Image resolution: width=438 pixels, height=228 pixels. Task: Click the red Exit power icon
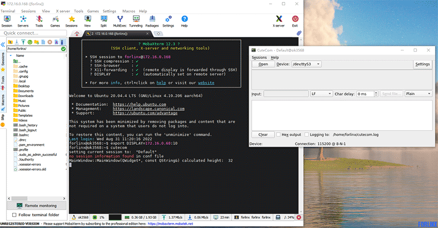click(295, 21)
